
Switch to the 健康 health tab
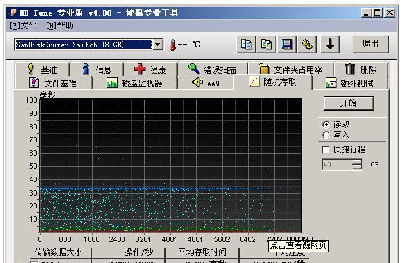point(150,69)
